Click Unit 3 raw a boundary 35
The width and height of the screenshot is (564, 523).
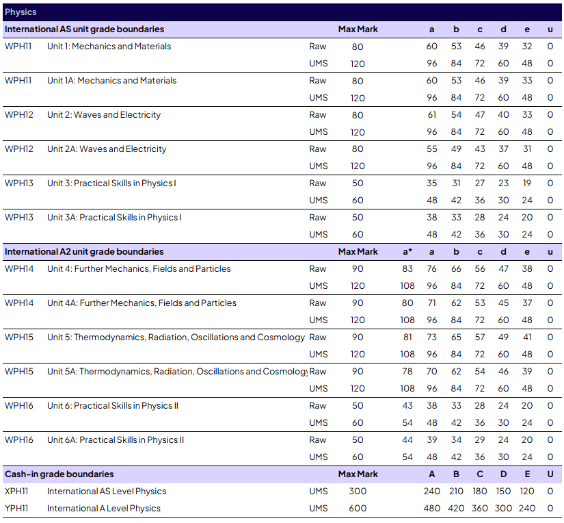[x=431, y=183]
